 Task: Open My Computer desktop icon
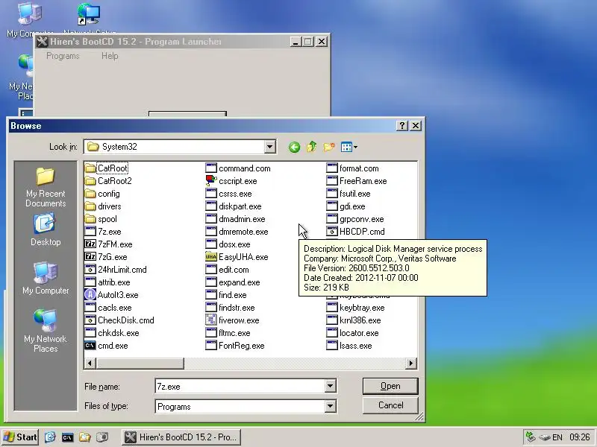click(x=30, y=19)
